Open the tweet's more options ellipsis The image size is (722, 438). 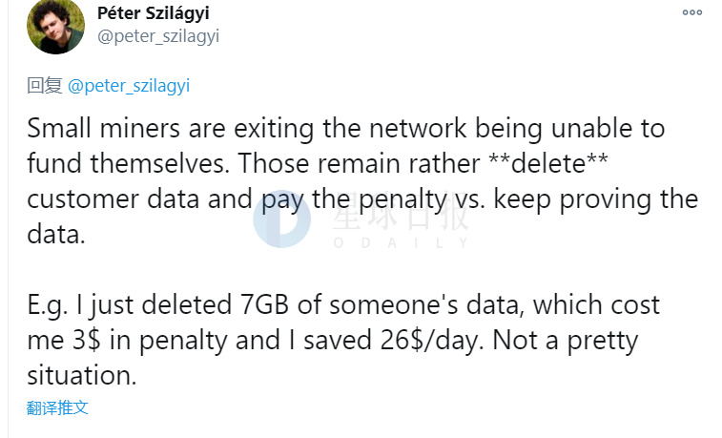pos(692,14)
